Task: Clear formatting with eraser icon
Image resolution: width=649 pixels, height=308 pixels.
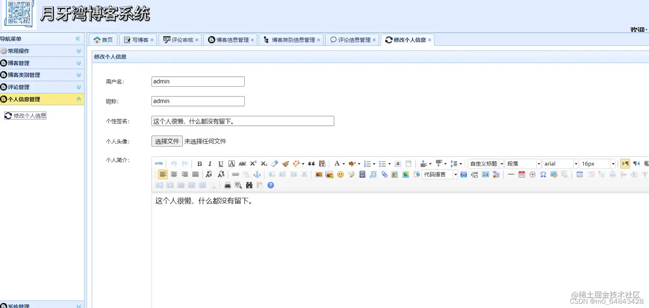Action: click(275, 164)
